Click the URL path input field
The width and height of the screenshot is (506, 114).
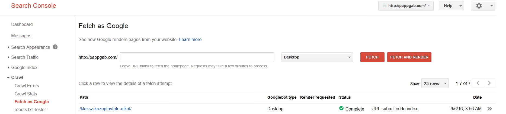[197, 57]
